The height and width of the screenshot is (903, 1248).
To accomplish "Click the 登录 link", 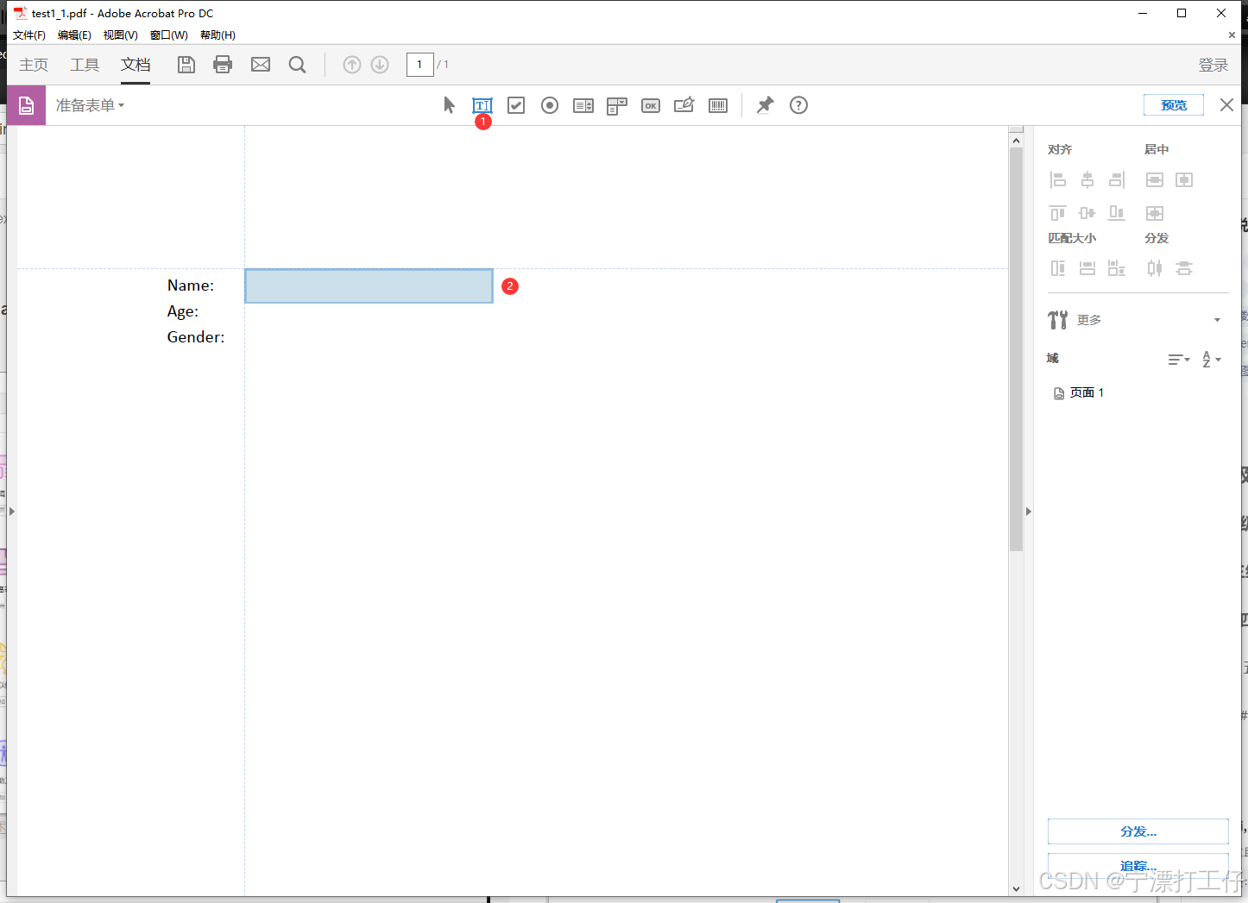I will click(1213, 65).
